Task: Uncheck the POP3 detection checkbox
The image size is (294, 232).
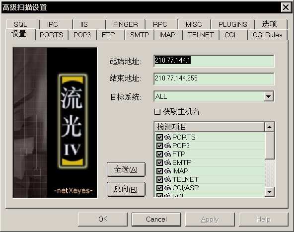Action: pos(159,146)
